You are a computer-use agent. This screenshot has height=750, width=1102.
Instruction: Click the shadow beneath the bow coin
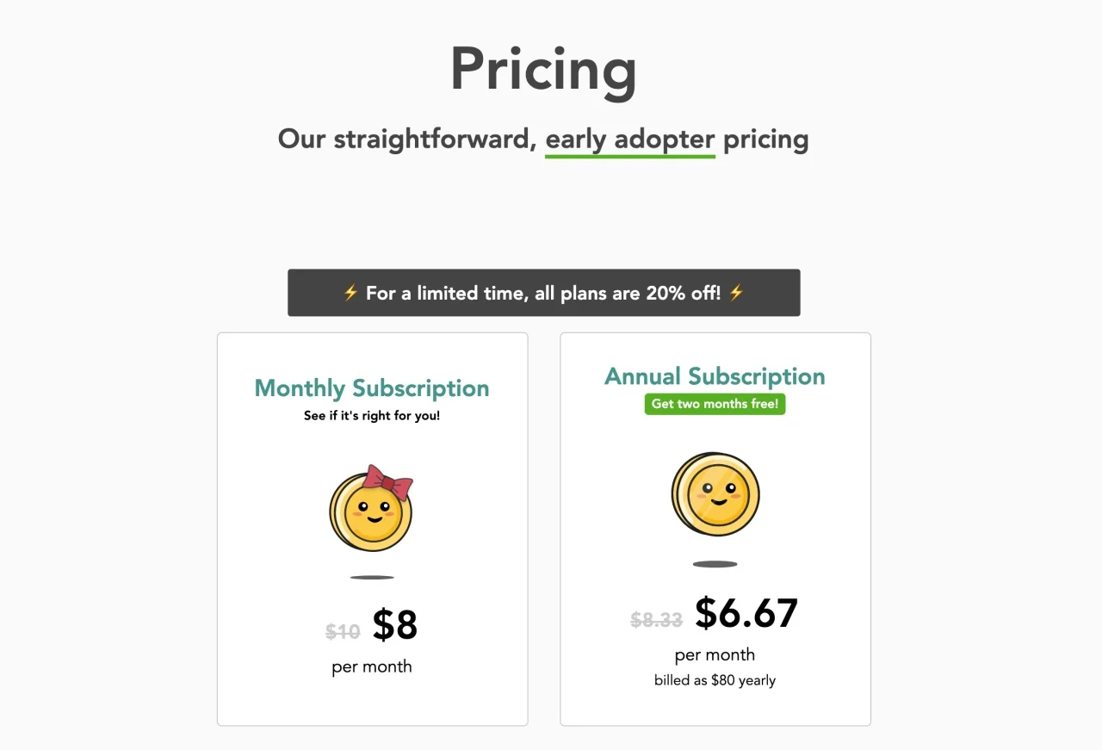372,577
